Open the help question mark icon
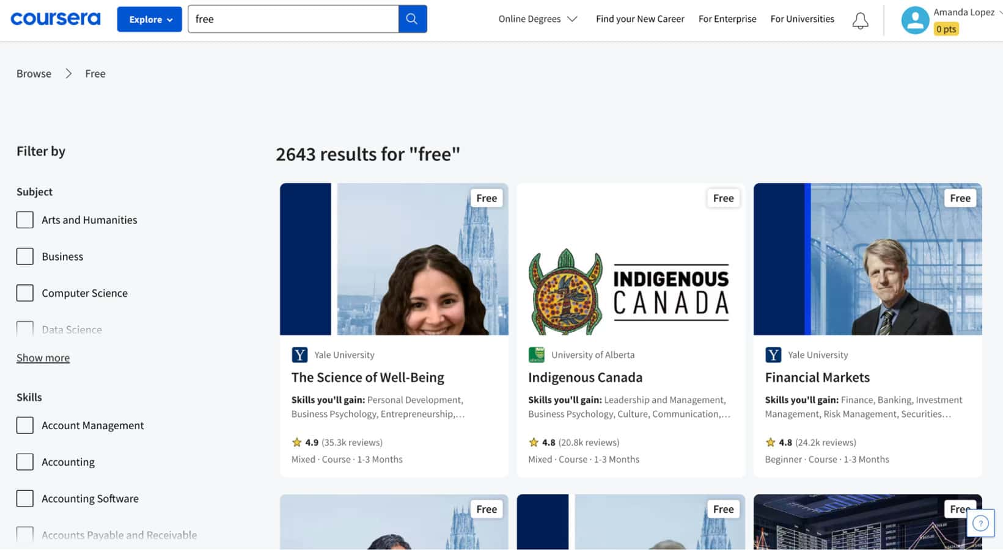 pos(980,523)
